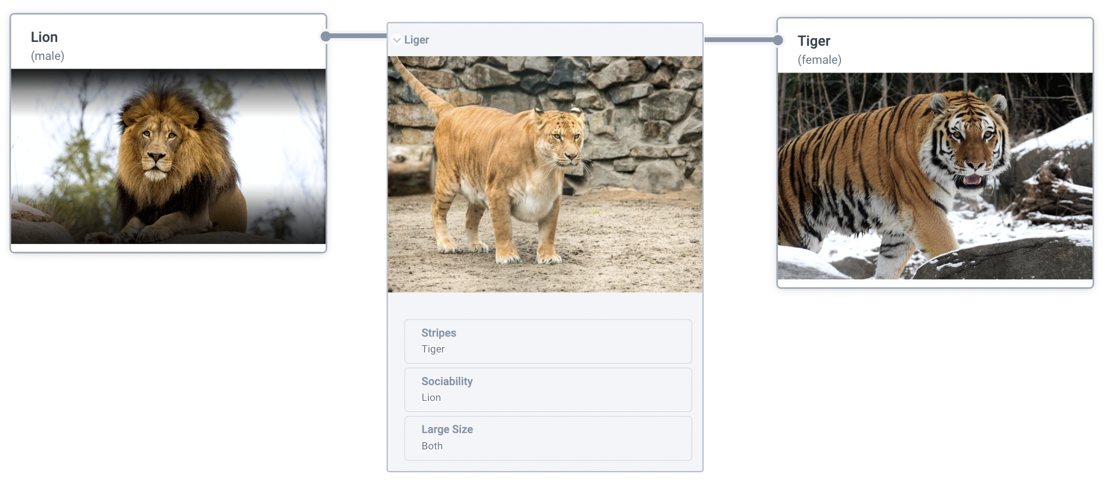Image resolution: width=1105 pixels, height=487 pixels.
Task: Open the lion photo thumbnail
Action: click(x=168, y=156)
